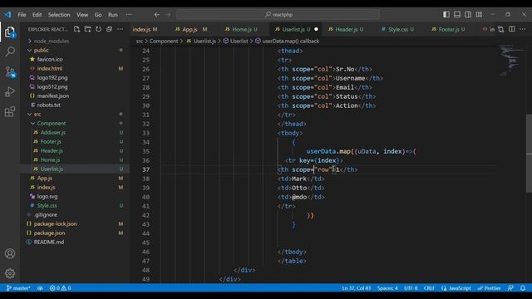
Task: Switch to the Footer.js tab
Action: click(x=448, y=30)
